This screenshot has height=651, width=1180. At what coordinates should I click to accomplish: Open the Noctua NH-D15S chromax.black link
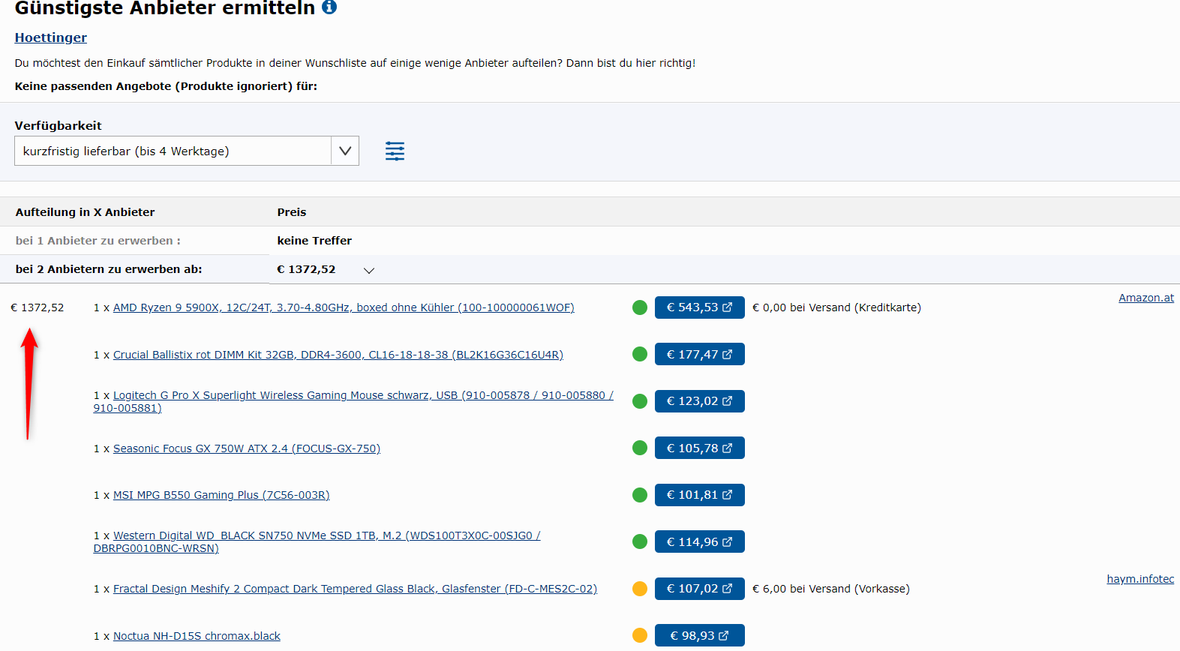point(197,636)
